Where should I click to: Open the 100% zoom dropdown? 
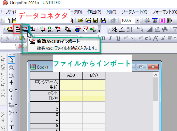[x=137, y=20]
